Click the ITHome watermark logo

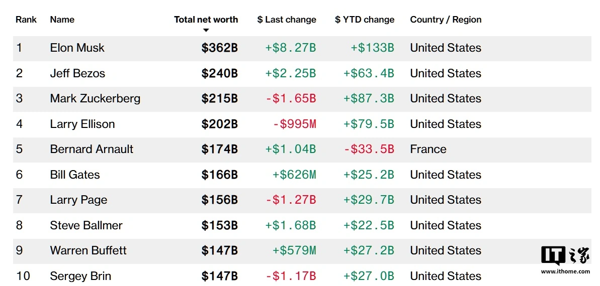coord(565,255)
